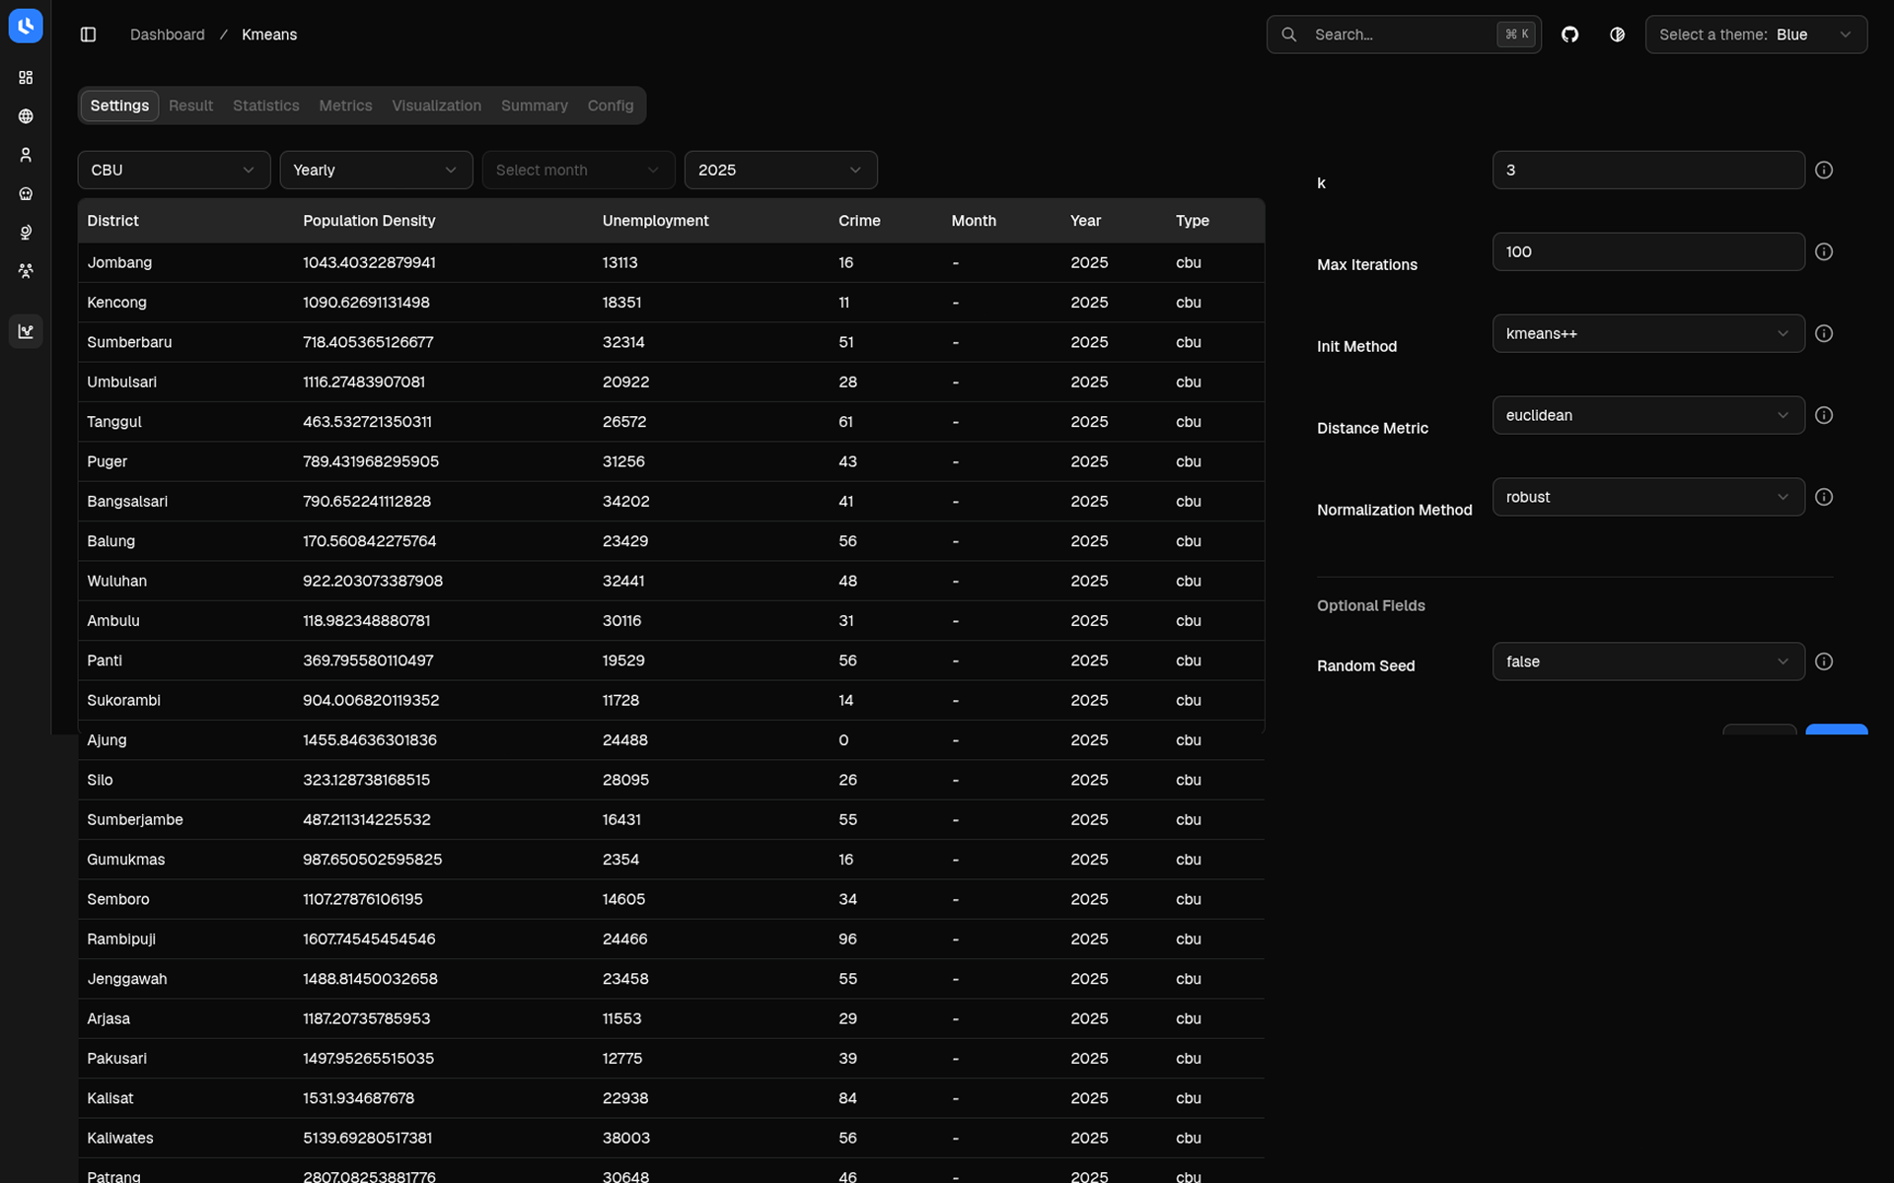Click the Crime column header
1894x1183 pixels.
pyautogui.click(x=859, y=221)
